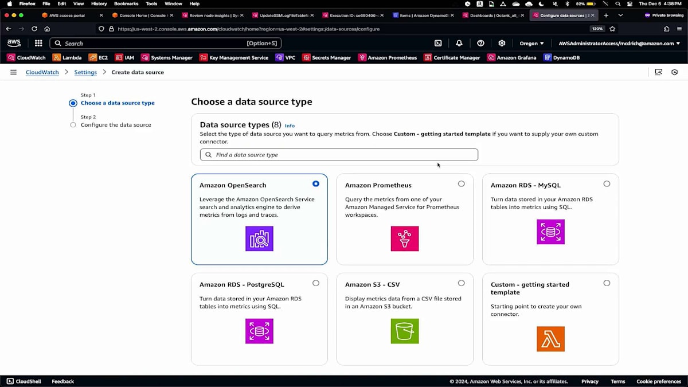688x387 pixels.
Task: Switch to the Dashboards Octank tab
Action: (492, 15)
